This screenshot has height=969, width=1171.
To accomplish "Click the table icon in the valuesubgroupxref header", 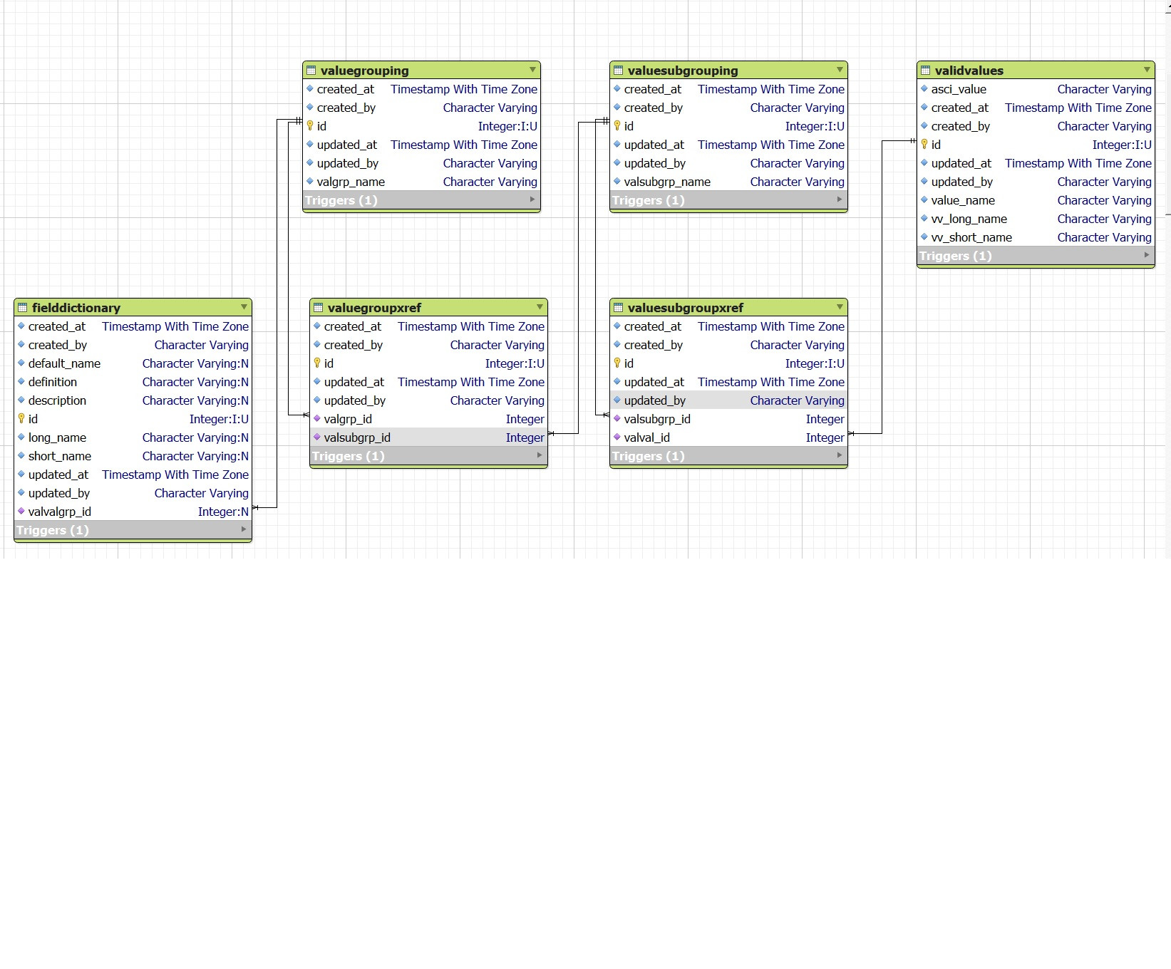I will click(618, 307).
